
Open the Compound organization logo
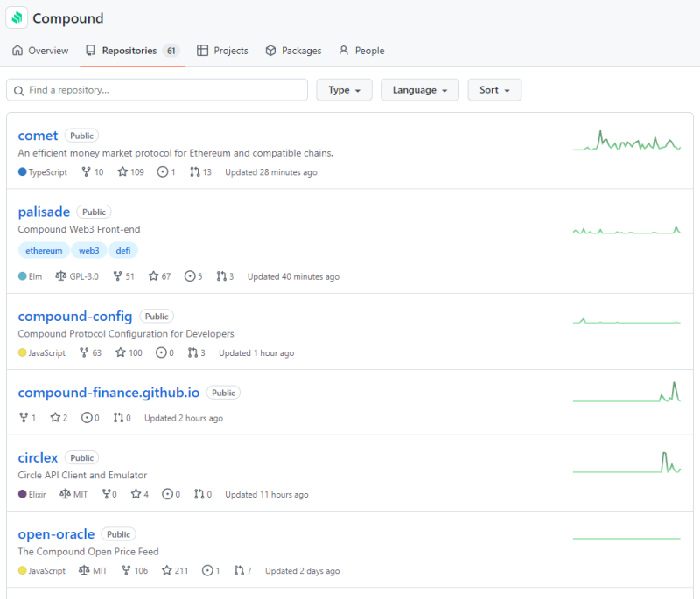(x=17, y=17)
